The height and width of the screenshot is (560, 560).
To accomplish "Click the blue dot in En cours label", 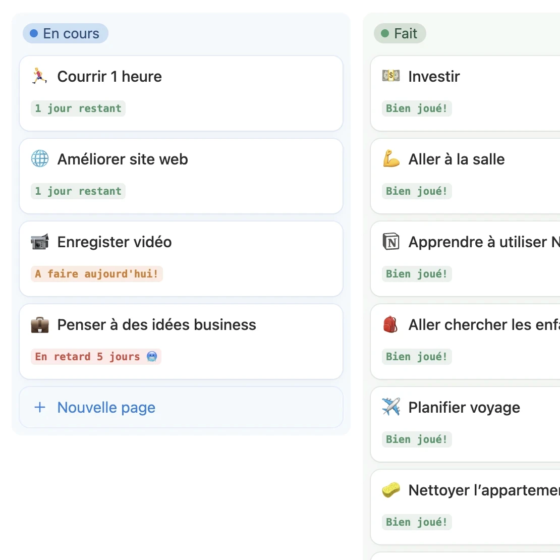I will (34, 33).
